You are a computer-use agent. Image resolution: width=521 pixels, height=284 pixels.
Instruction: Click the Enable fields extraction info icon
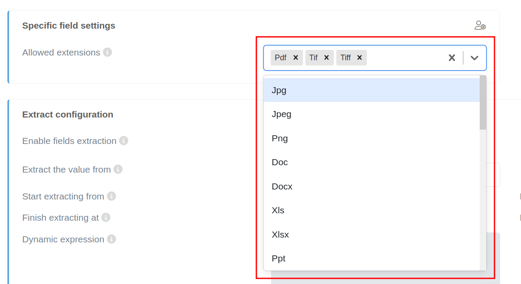[x=123, y=141]
